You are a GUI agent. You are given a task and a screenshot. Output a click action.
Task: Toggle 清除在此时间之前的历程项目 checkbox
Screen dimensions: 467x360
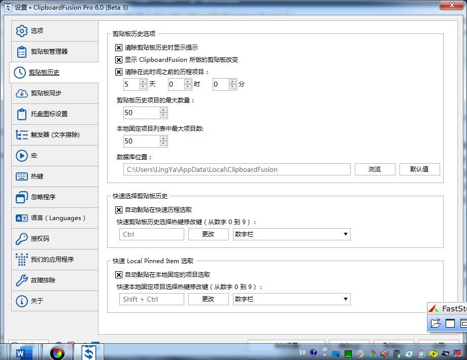tap(119, 72)
